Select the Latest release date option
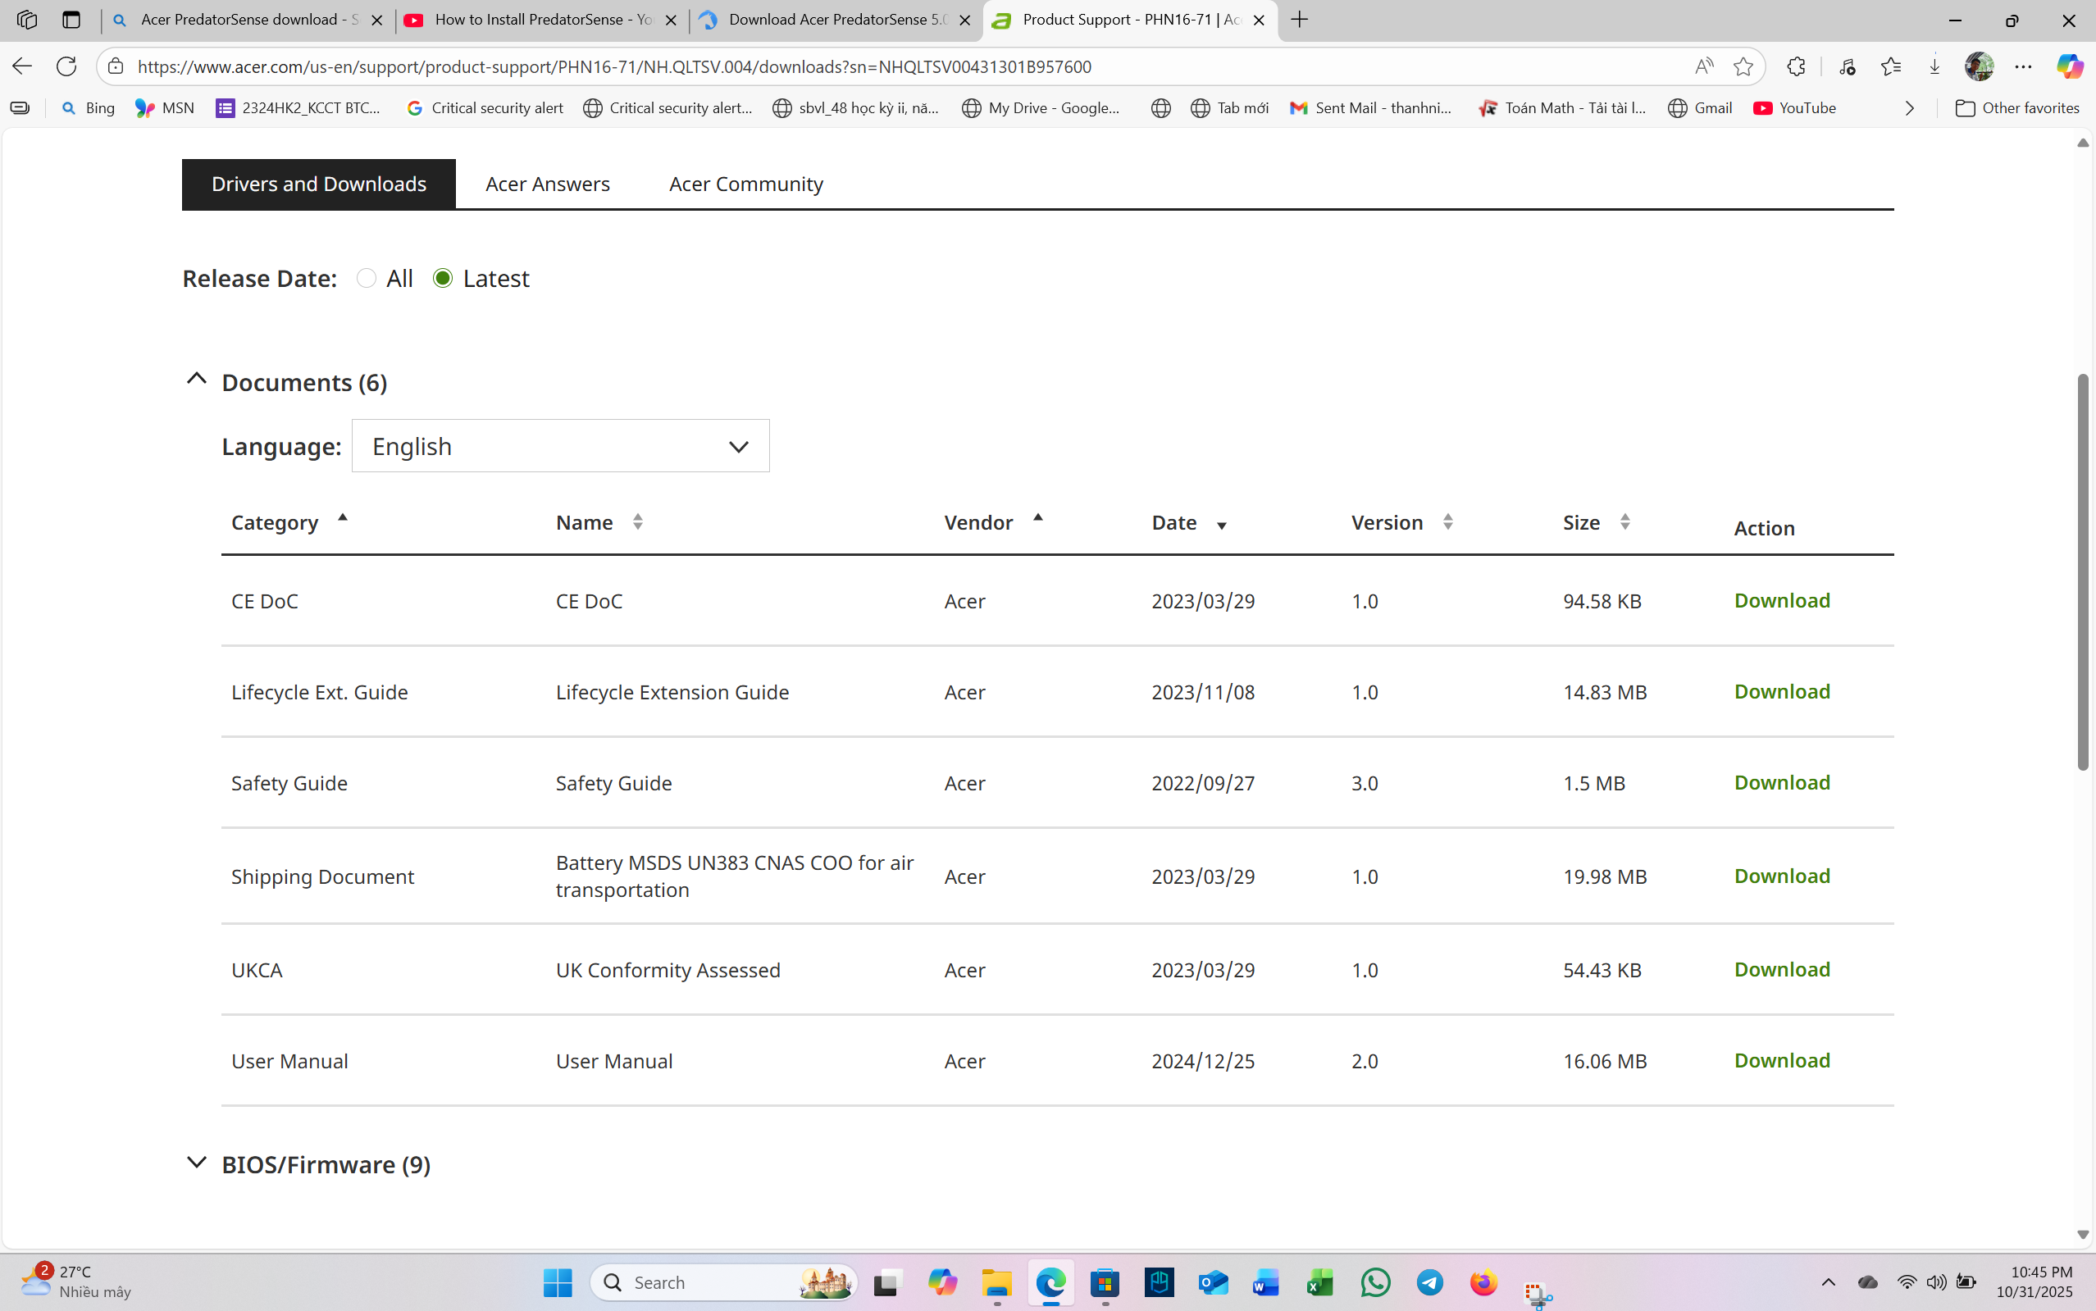Viewport: 2096px width, 1311px height. tap(443, 278)
